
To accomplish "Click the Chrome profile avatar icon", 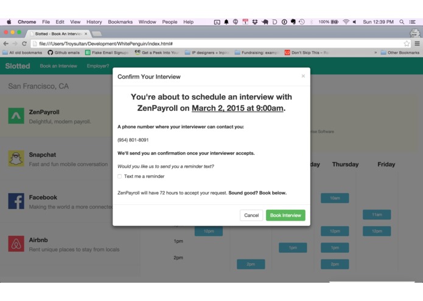I will pos(415,33).
